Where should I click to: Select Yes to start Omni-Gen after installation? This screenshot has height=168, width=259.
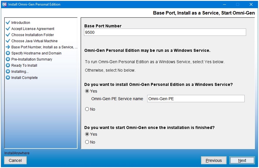click(87, 134)
